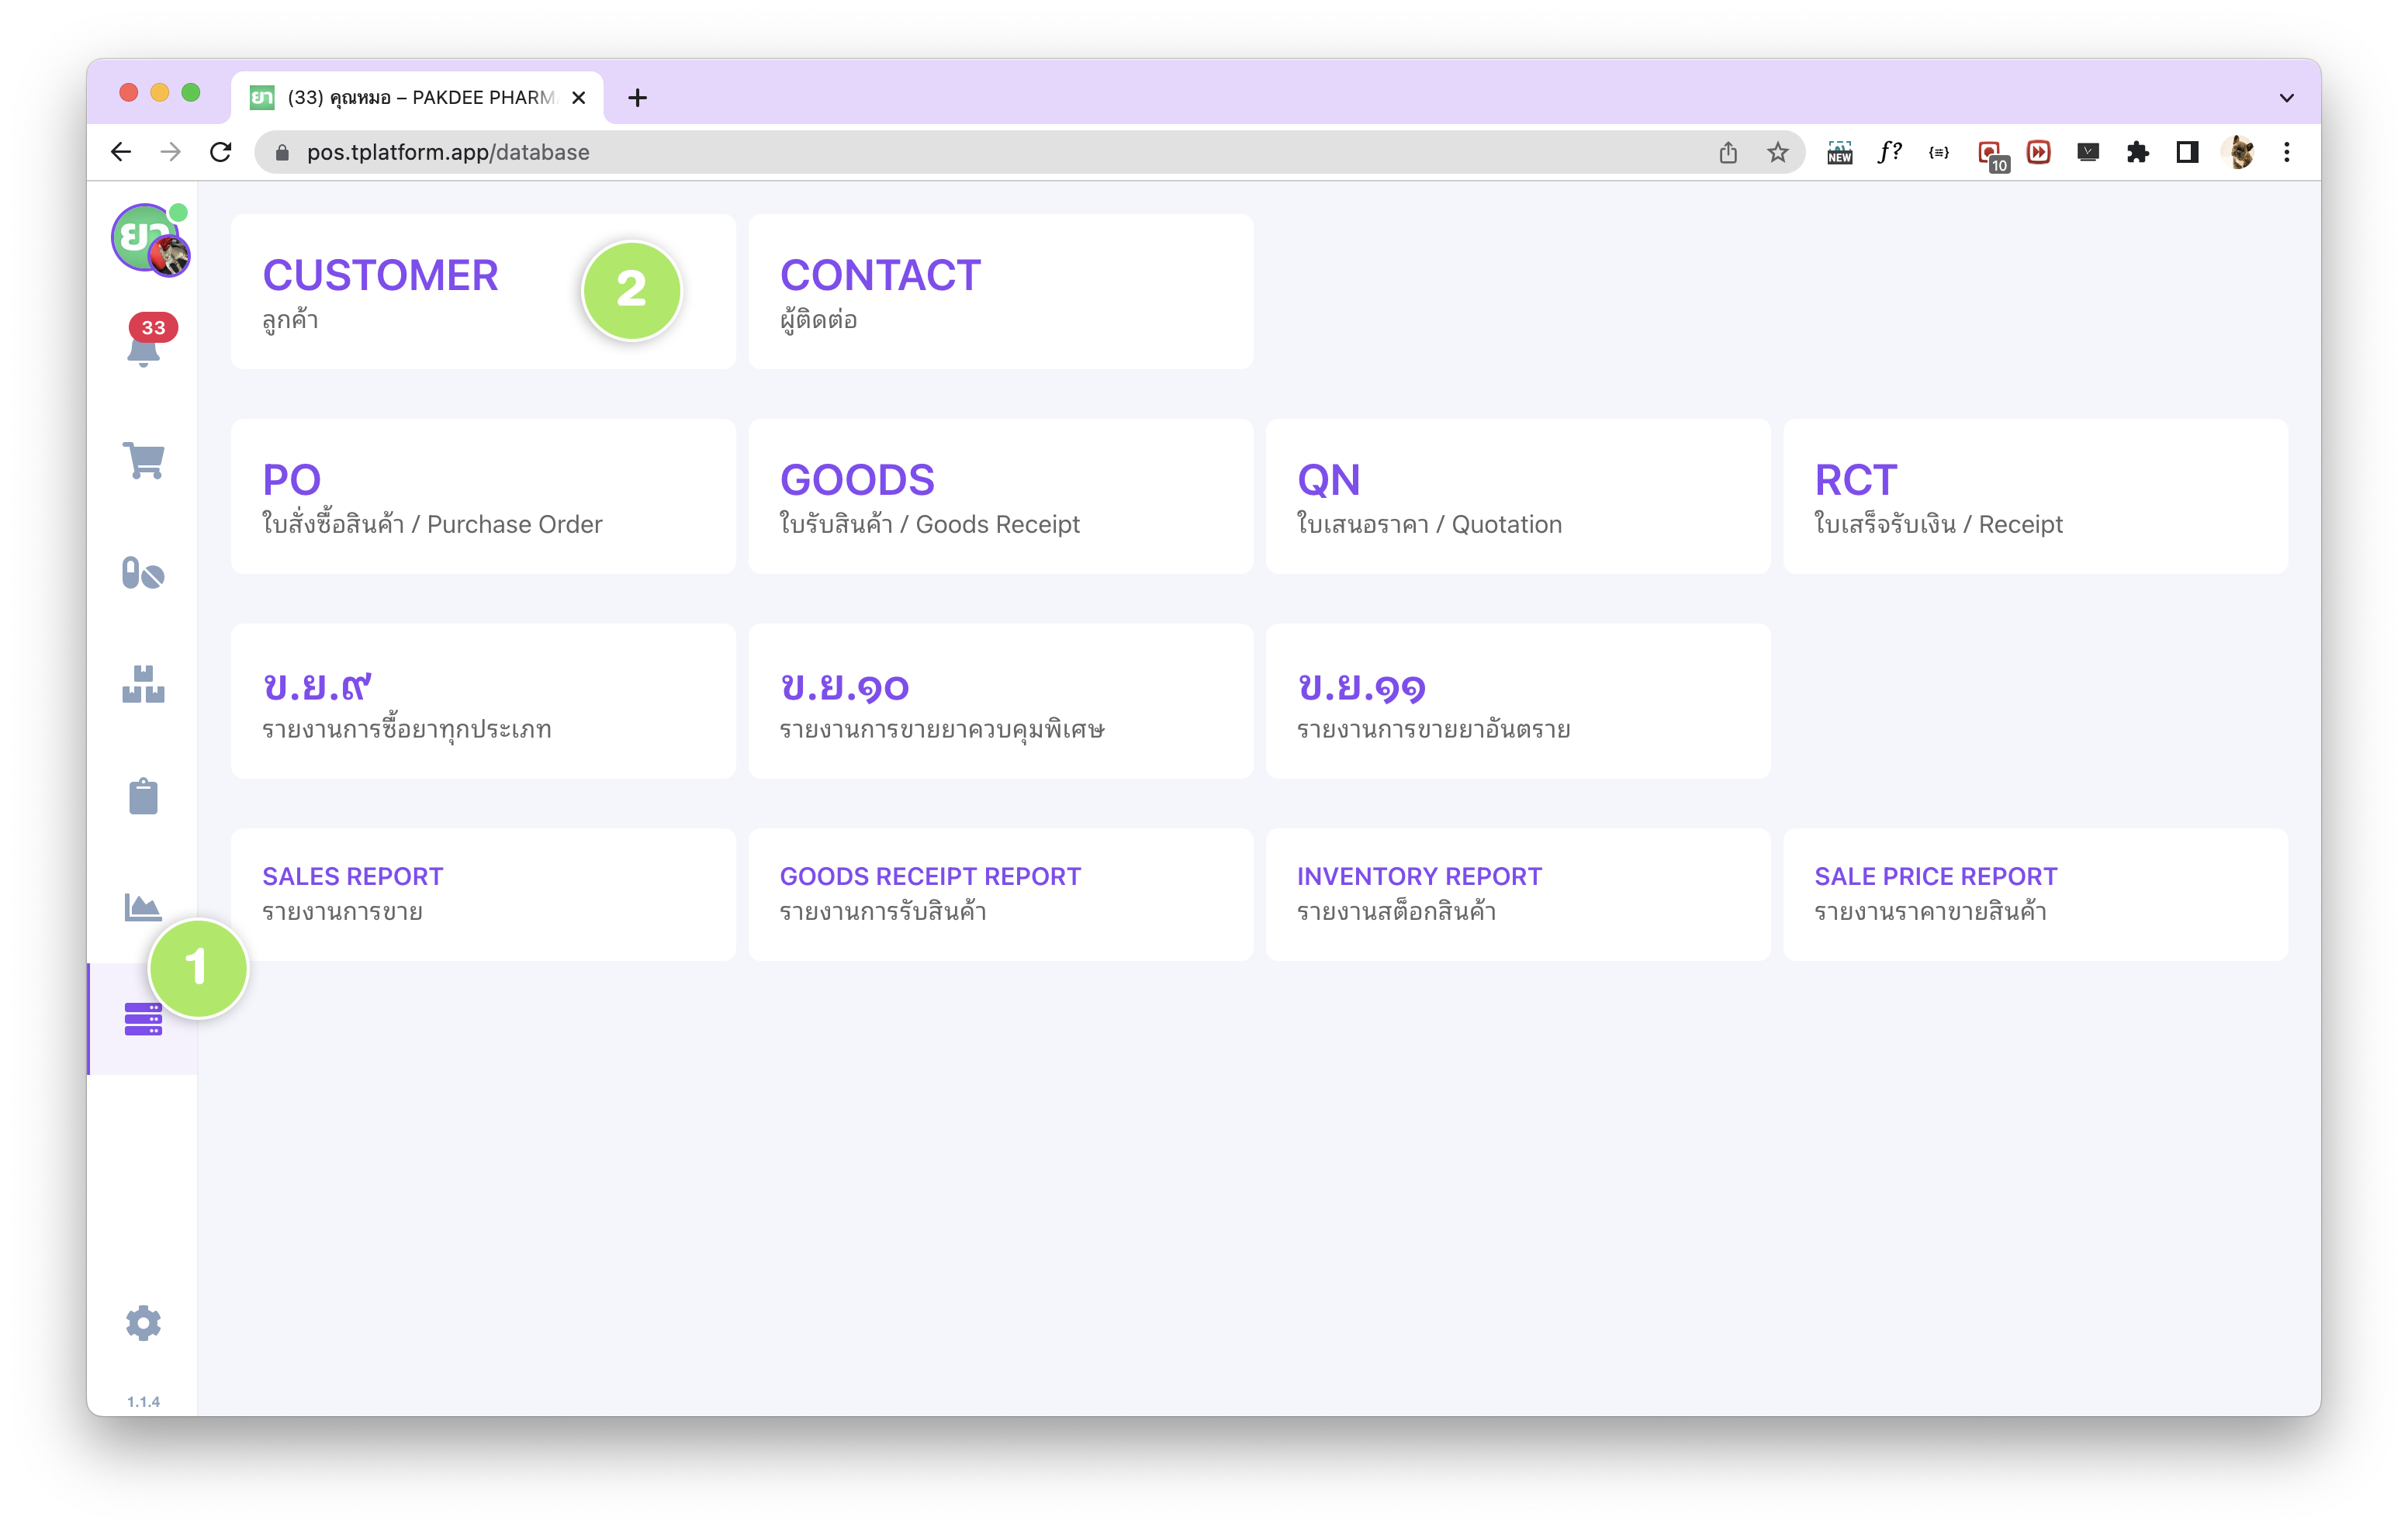Viewport: 2408px width, 1531px height.
Task: Open the CONTACT card
Action: (1000, 292)
